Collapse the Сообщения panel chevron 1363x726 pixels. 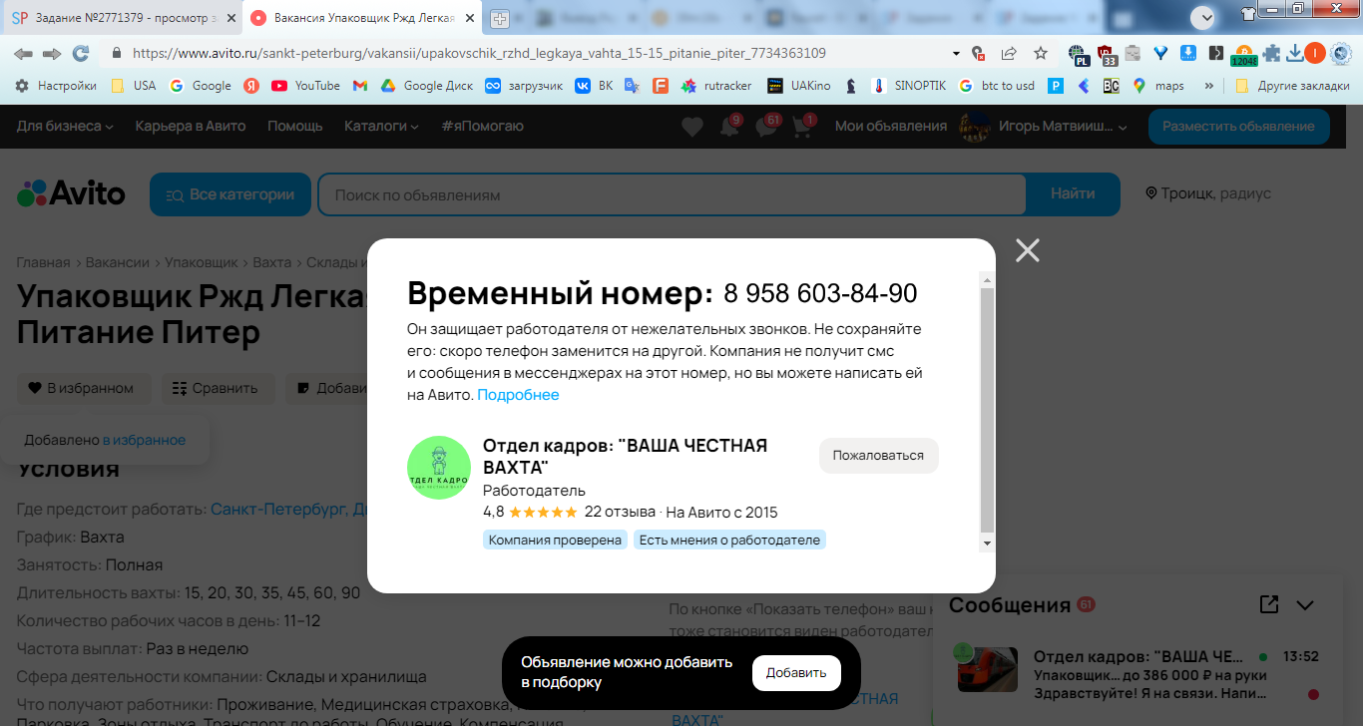tap(1305, 605)
